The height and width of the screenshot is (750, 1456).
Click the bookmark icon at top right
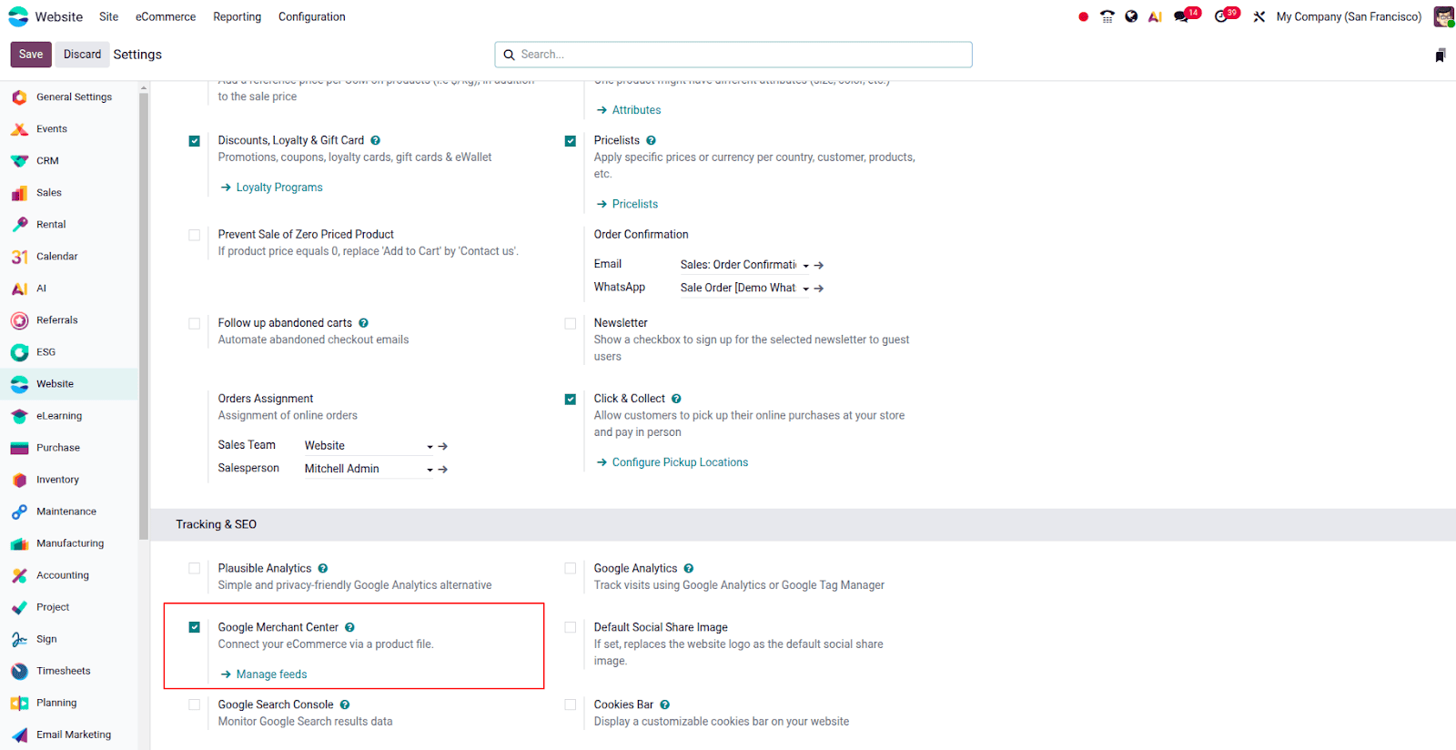[x=1440, y=56]
